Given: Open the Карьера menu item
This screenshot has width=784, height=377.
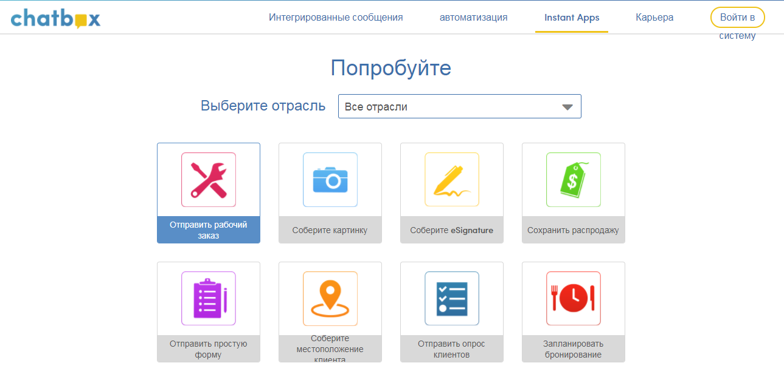Looking at the screenshot, I should point(654,18).
